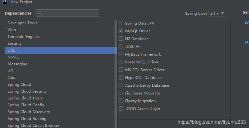
Task: Click the H2 Database label text
Action: [137, 39]
